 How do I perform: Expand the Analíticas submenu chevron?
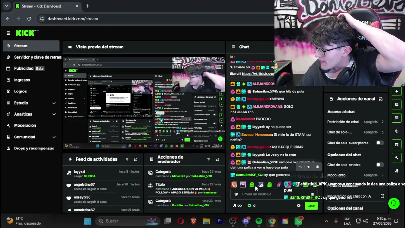click(54, 114)
